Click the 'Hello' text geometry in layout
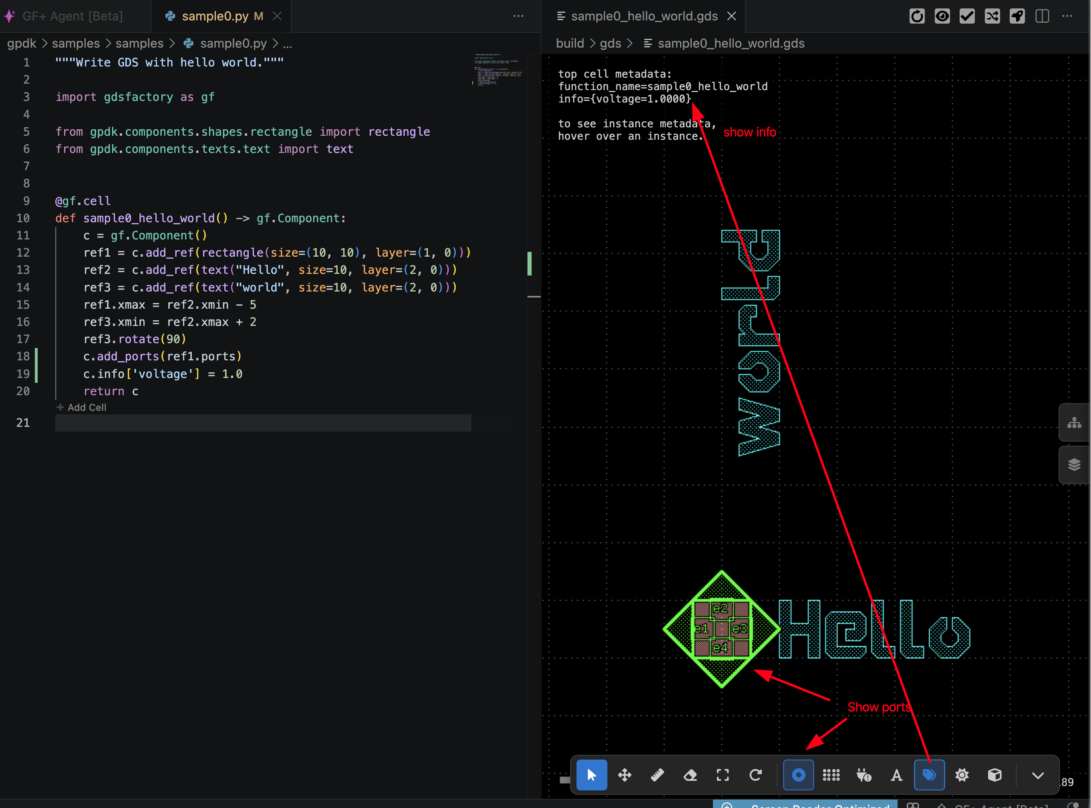1091x808 pixels. [874, 629]
